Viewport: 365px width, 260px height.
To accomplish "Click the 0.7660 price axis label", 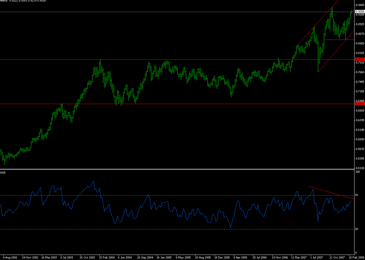I will point(360,72).
